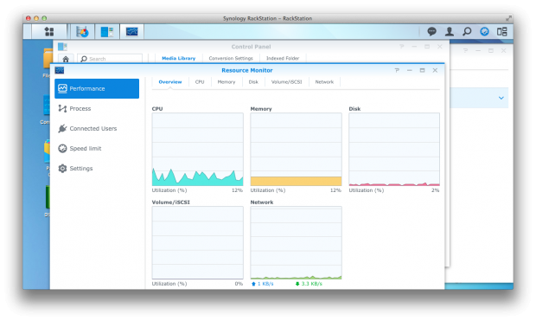Viewport: 536px width, 321px height.
Task: Click Resource Monitor title bar app icon
Action: (x=60, y=70)
